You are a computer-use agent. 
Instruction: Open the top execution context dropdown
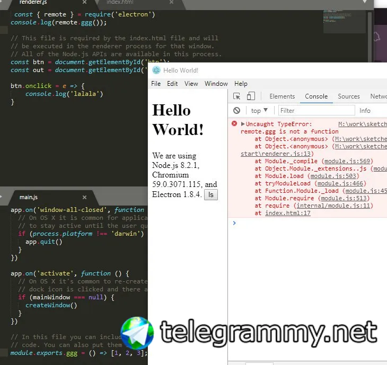(259, 111)
